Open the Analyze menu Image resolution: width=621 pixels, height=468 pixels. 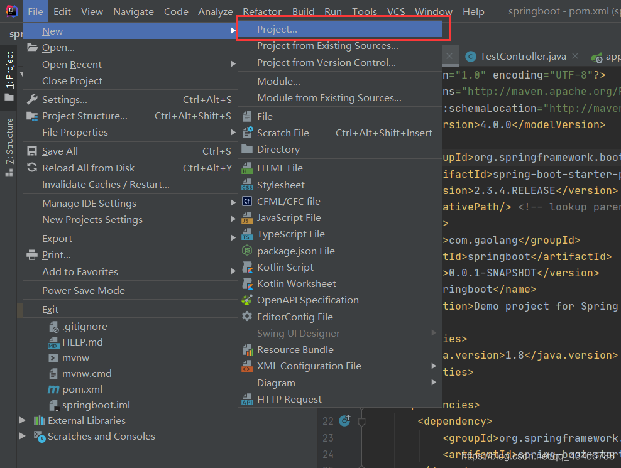216,11
